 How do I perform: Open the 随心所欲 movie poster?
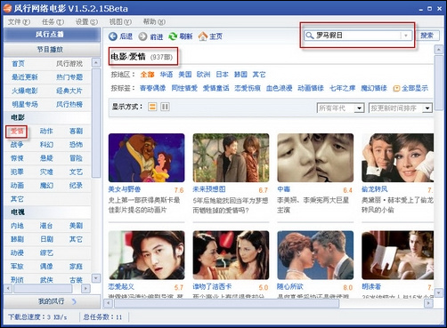[x=315, y=255]
